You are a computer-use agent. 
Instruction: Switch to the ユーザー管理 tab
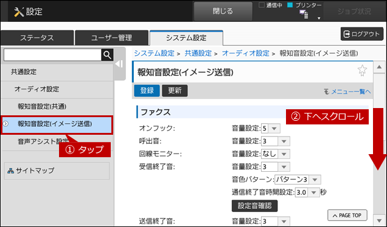pos(111,38)
